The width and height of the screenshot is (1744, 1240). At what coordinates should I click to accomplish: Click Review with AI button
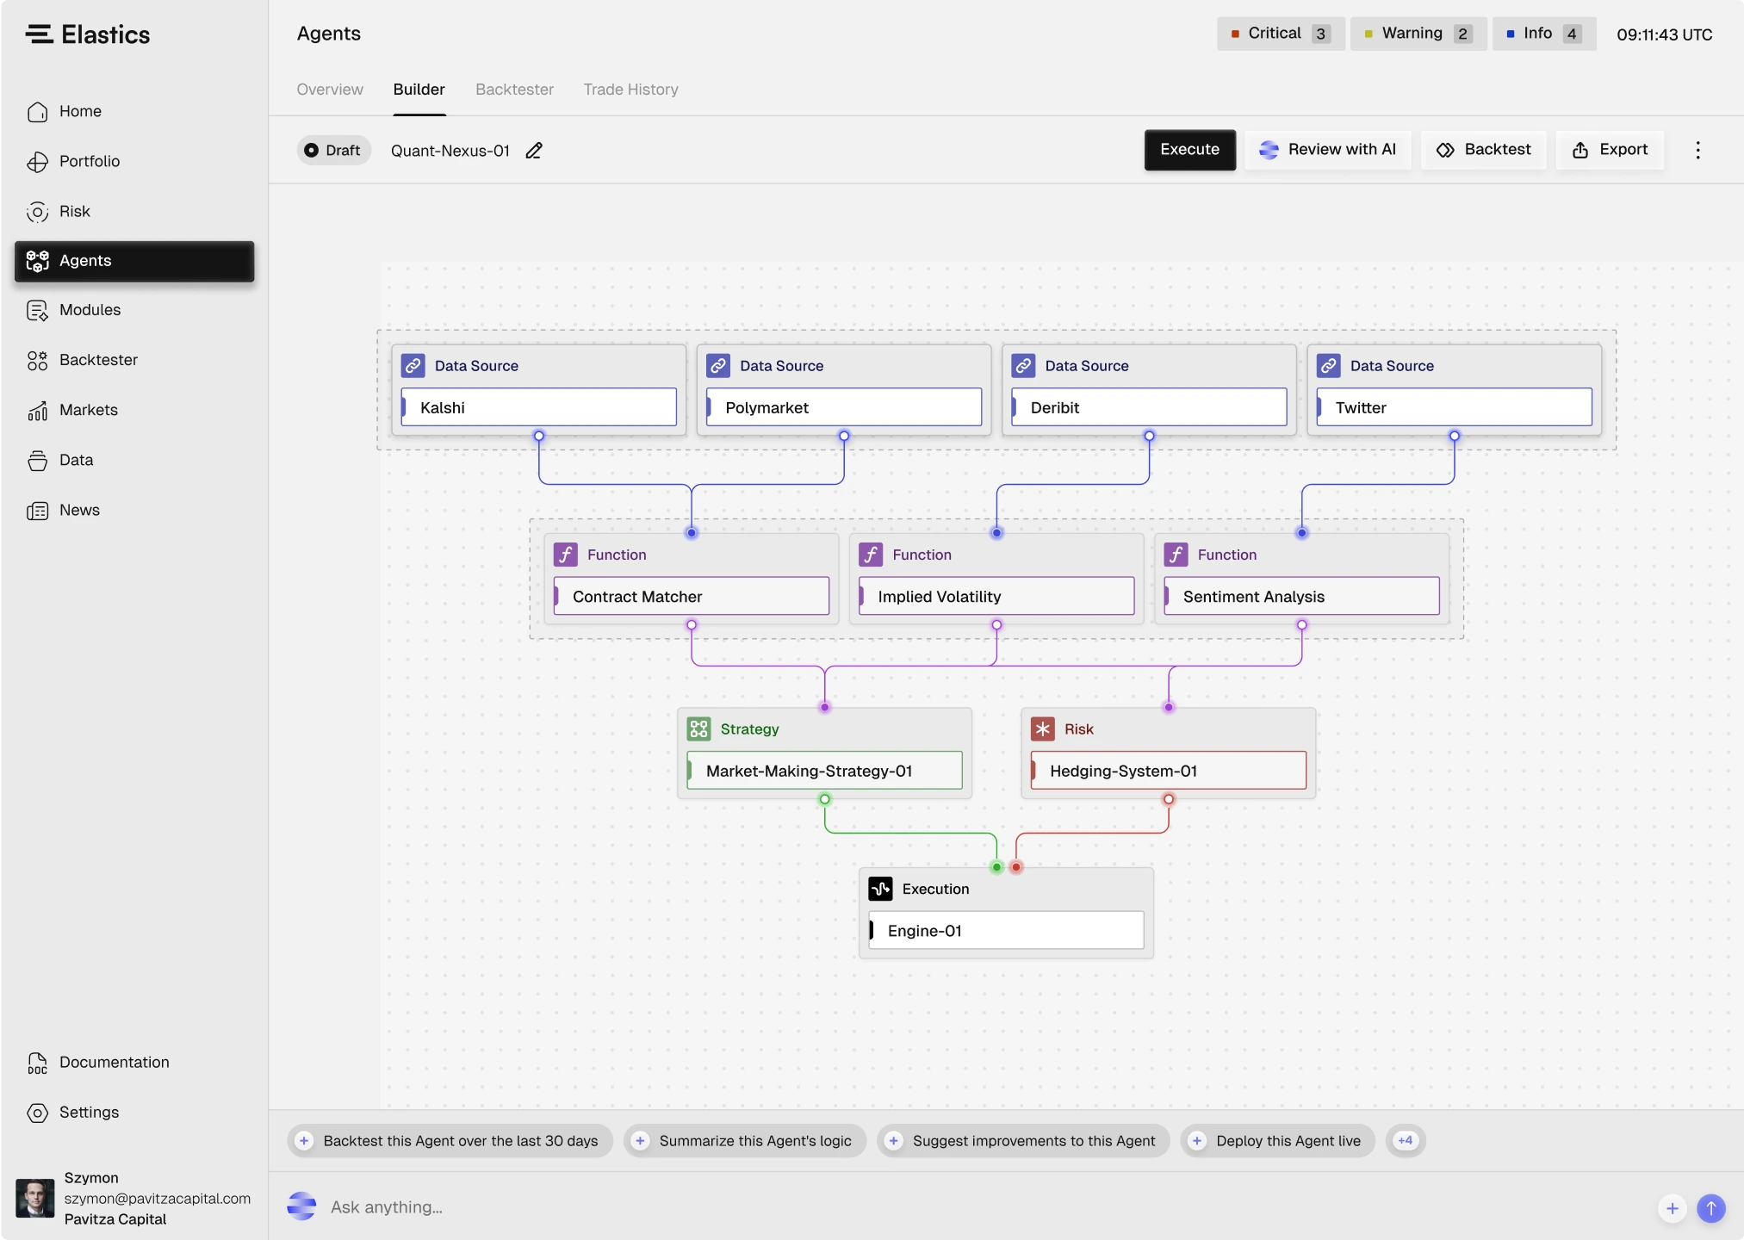pyautogui.click(x=1327, y=150)
